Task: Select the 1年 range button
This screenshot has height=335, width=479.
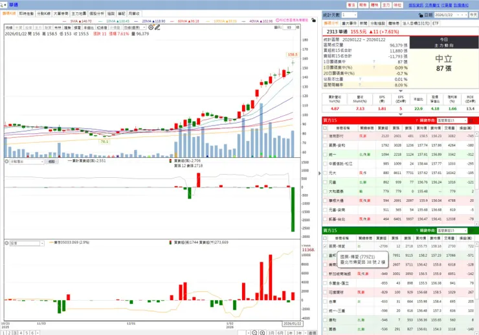Action: click(x=289, y=333)
